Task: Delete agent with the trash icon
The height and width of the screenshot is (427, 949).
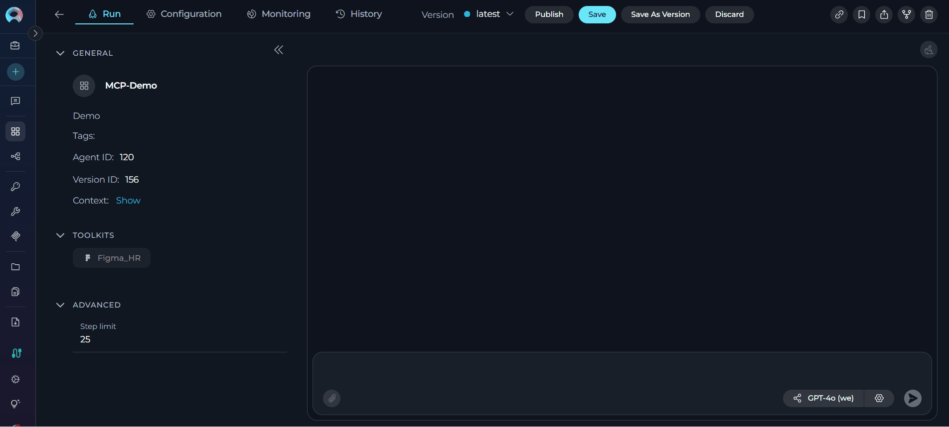Action: (x=929, y=14)
